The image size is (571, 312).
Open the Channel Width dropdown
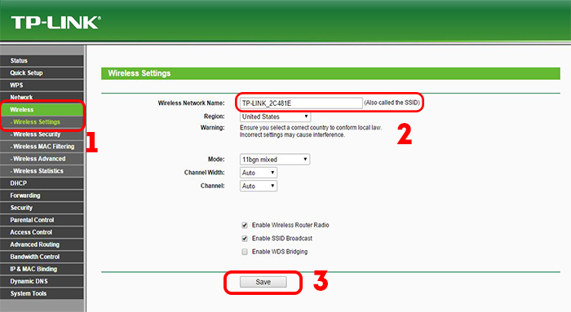point(259,173)
